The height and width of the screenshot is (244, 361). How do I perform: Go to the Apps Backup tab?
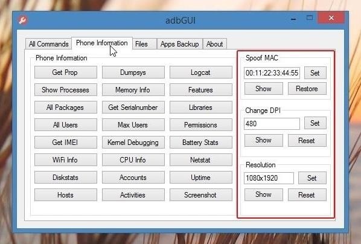pyautogui.click(x=179, y=43)
